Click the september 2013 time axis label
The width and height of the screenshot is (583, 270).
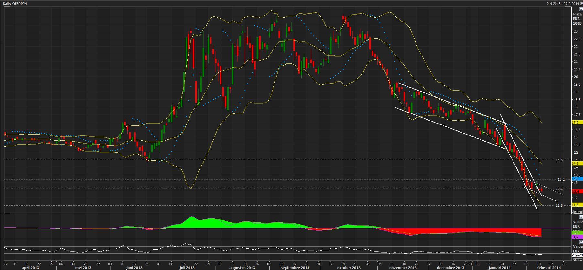coord(295,268)
